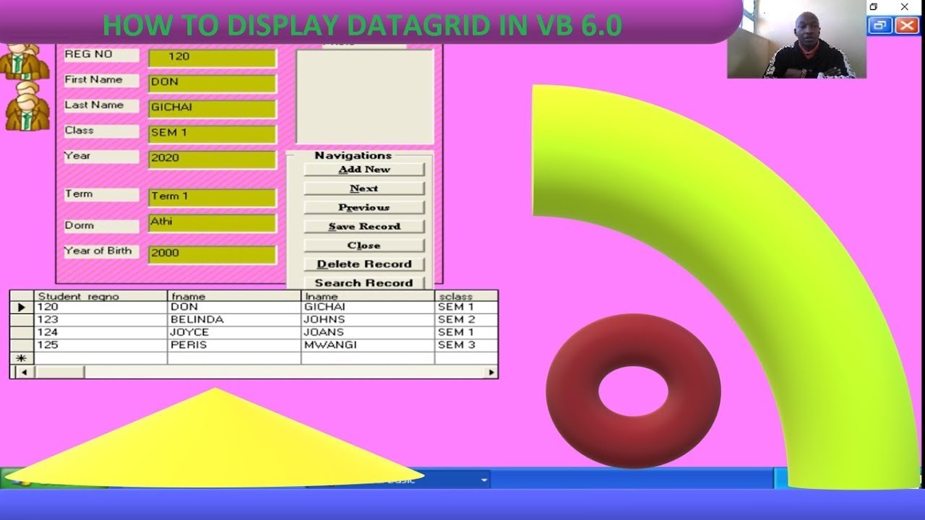Click the Dorm field showing Athi
The image size is (925, 520).
pos(212,222)
